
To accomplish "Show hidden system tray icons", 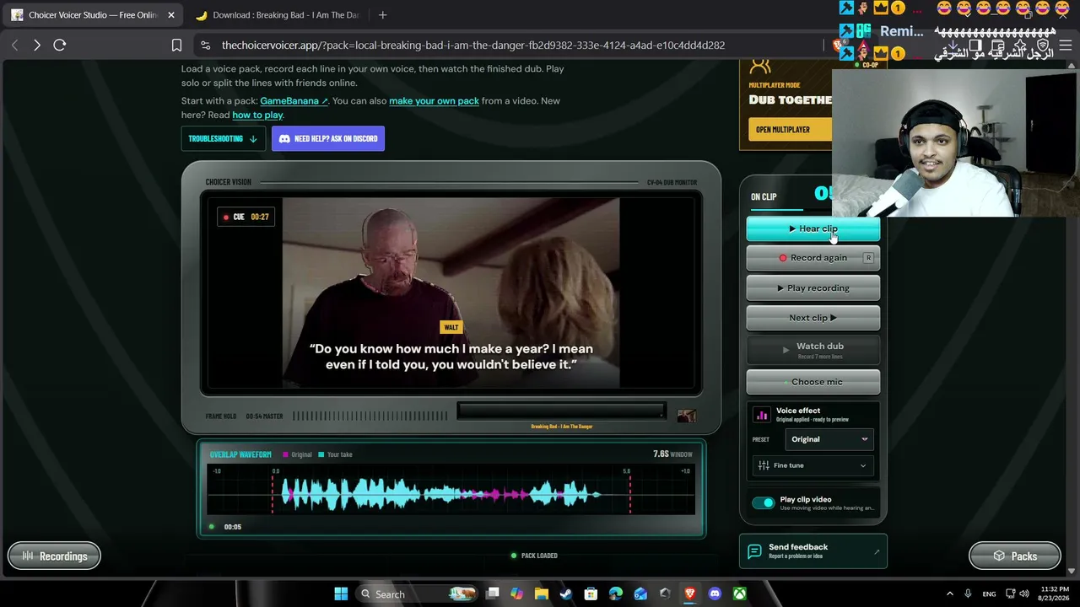I will click(949, 594).
